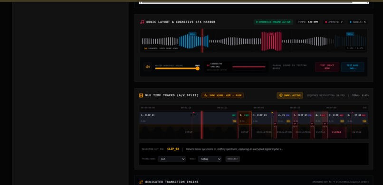Open the Role dropdown showing Setup
This screenshot has width=383, height=185.
(210, 159)
